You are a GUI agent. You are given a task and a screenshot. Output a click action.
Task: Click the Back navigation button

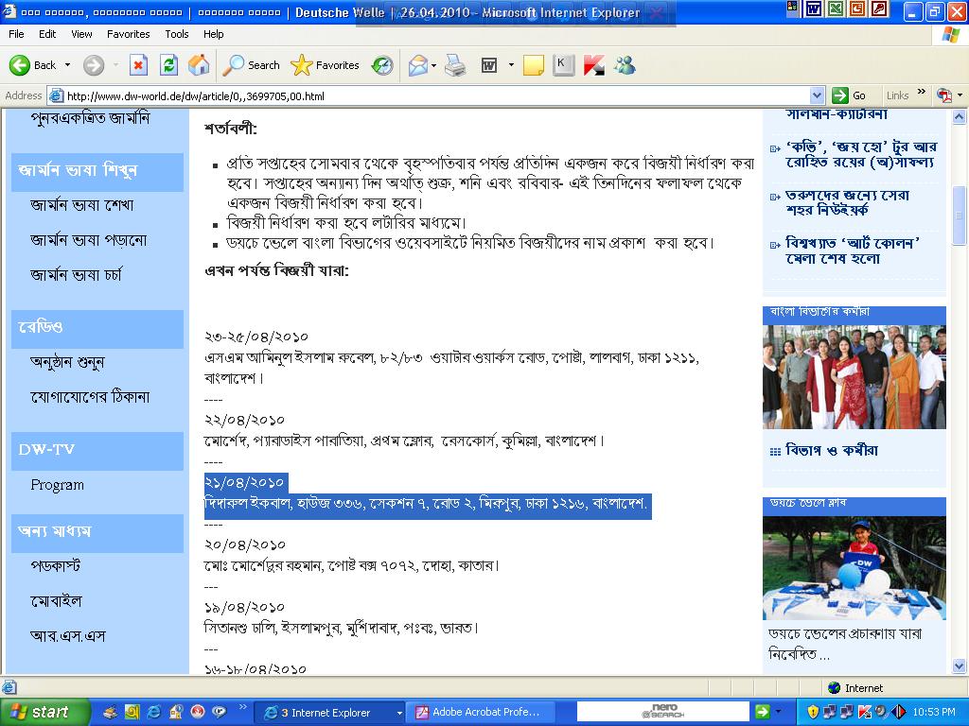(x=32, y=65)
